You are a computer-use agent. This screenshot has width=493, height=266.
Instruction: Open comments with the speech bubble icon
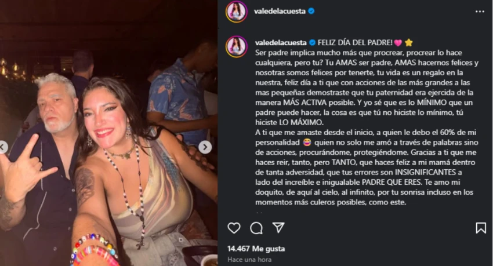coord(256,228)
